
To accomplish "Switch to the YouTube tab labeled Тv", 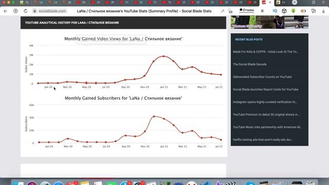I will tap(167, 2).
